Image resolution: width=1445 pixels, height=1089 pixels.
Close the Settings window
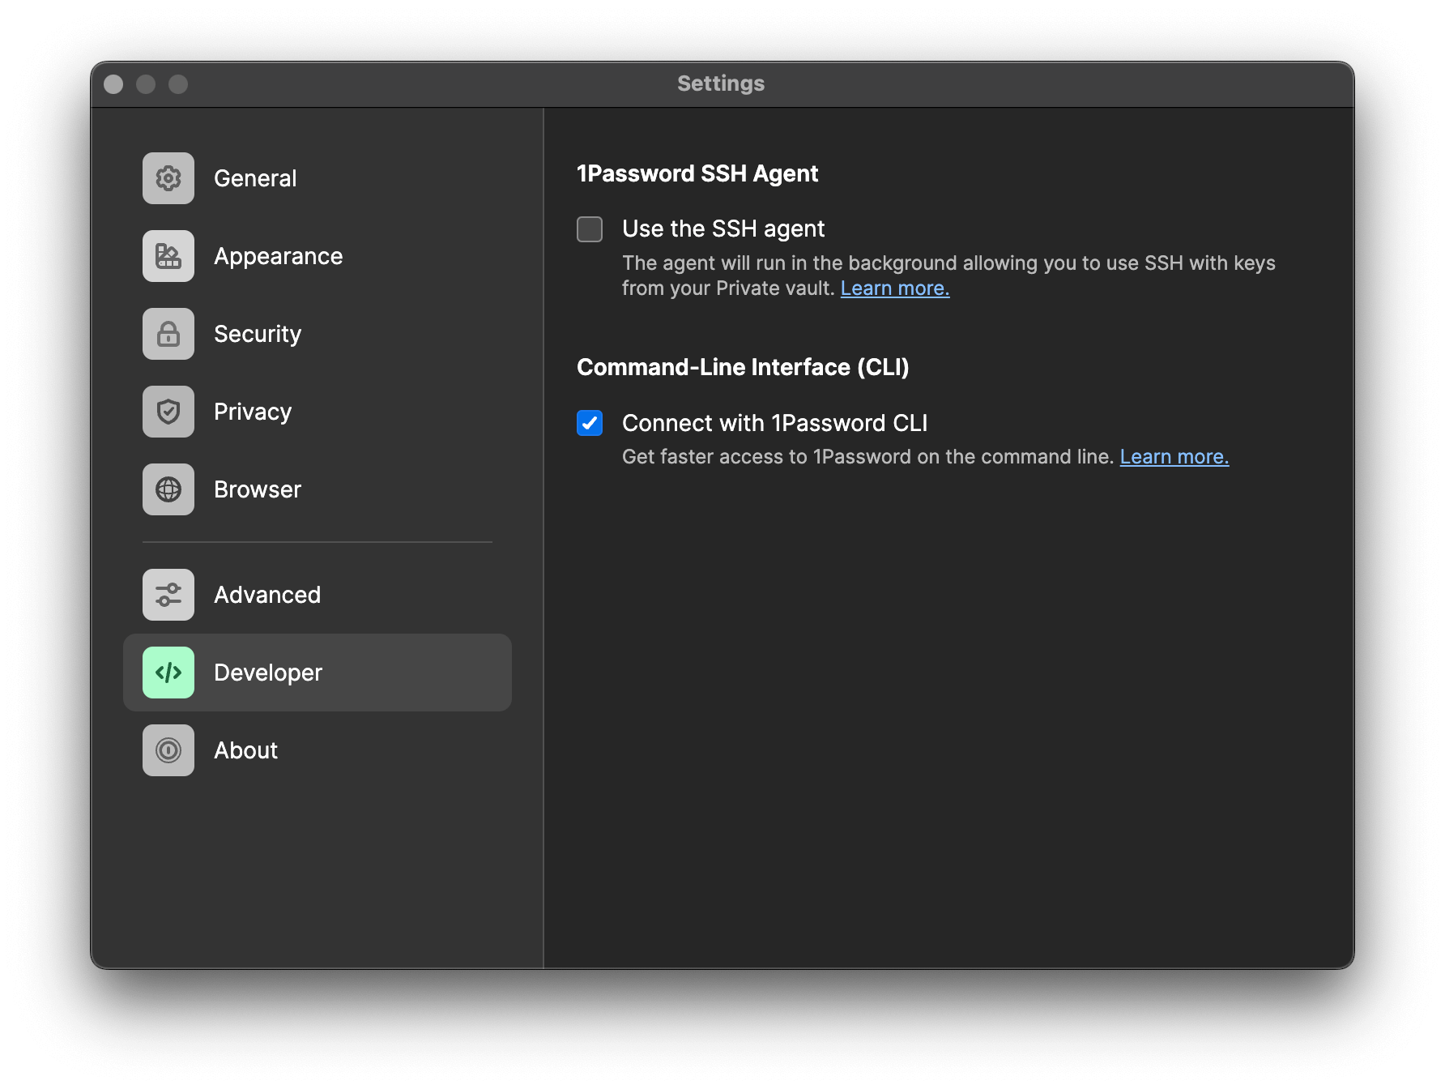point(113,84)
